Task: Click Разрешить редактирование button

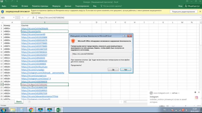Action: pyautogui.click(x=184, y=12)
